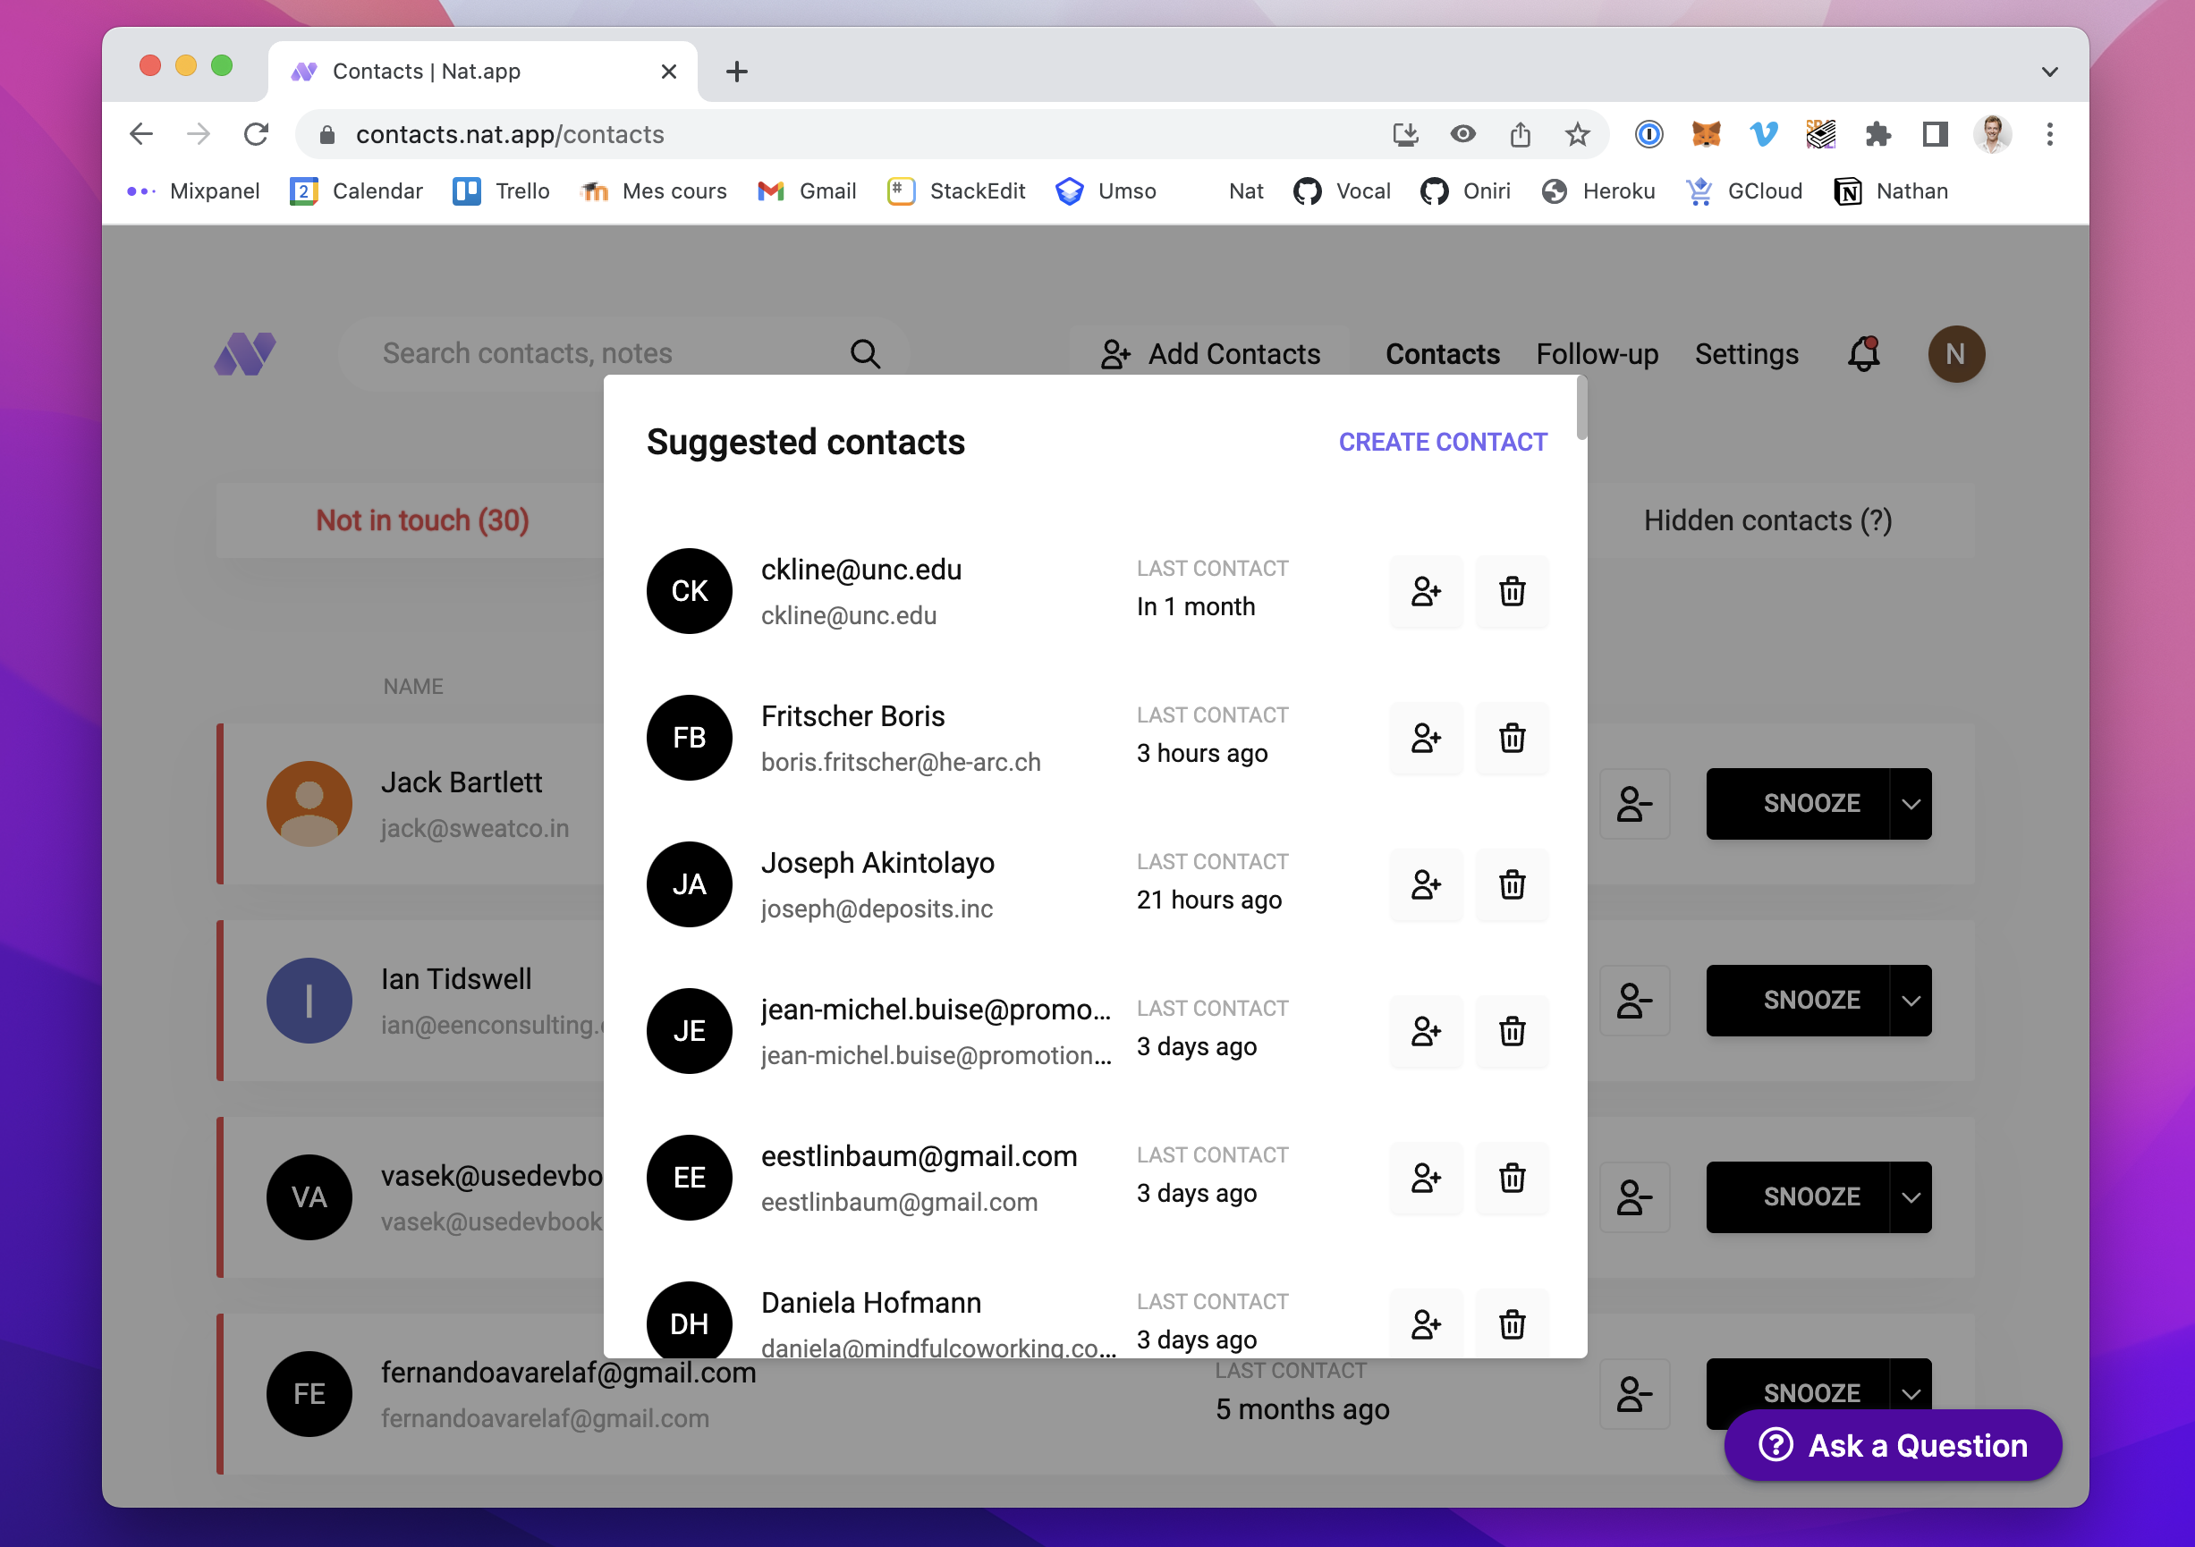Screen dimensions: 2195x1547
Task: Select the Follow-up tab
Action: coord(1598,353)
